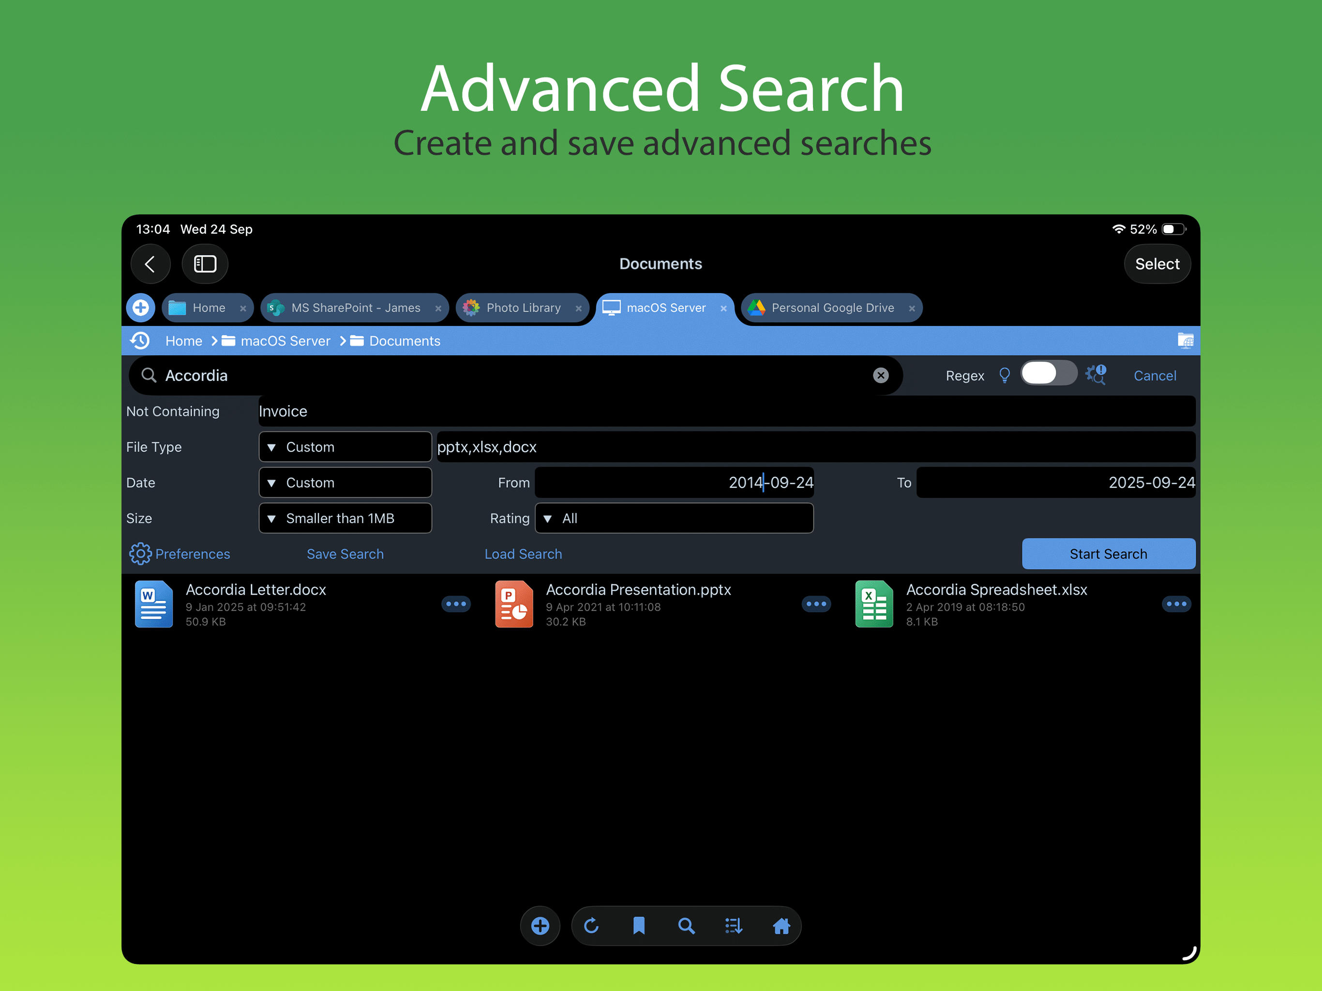Click the add new tab plus icon

pos(141,308)
